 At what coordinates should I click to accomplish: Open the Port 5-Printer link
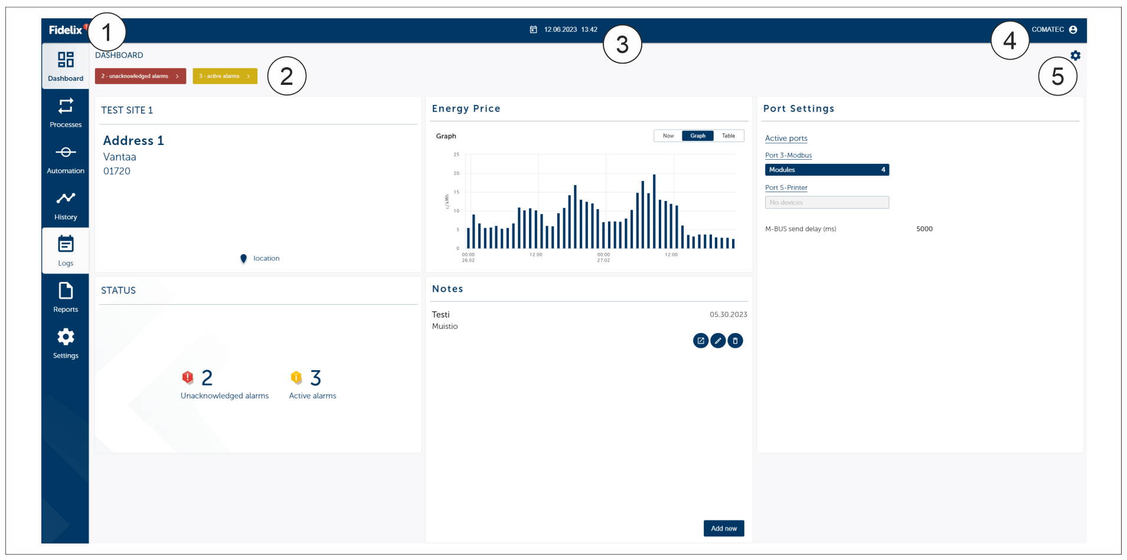coord(786,188)
